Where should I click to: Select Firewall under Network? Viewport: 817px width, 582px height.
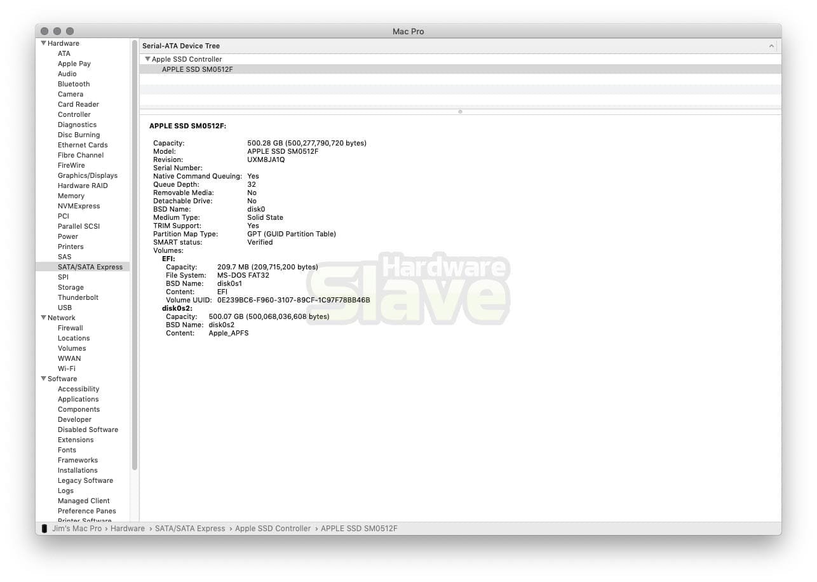click(71, 328)
